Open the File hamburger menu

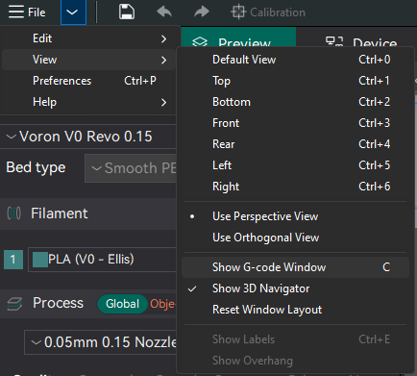[x=27, y=13]
